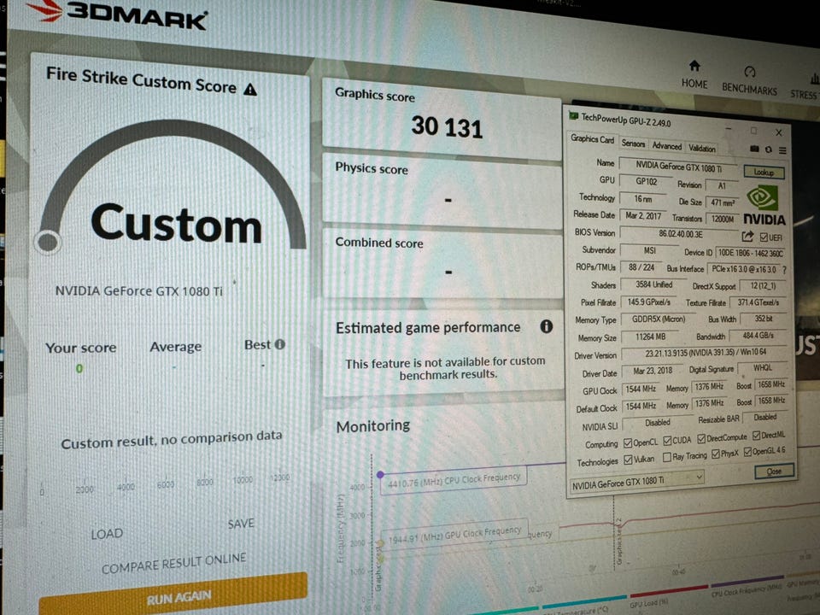The height and width of the screenshot is (615, 820).
Task: Open the GPU selection dropdown in GPU-Z
Action: (637, 482)
